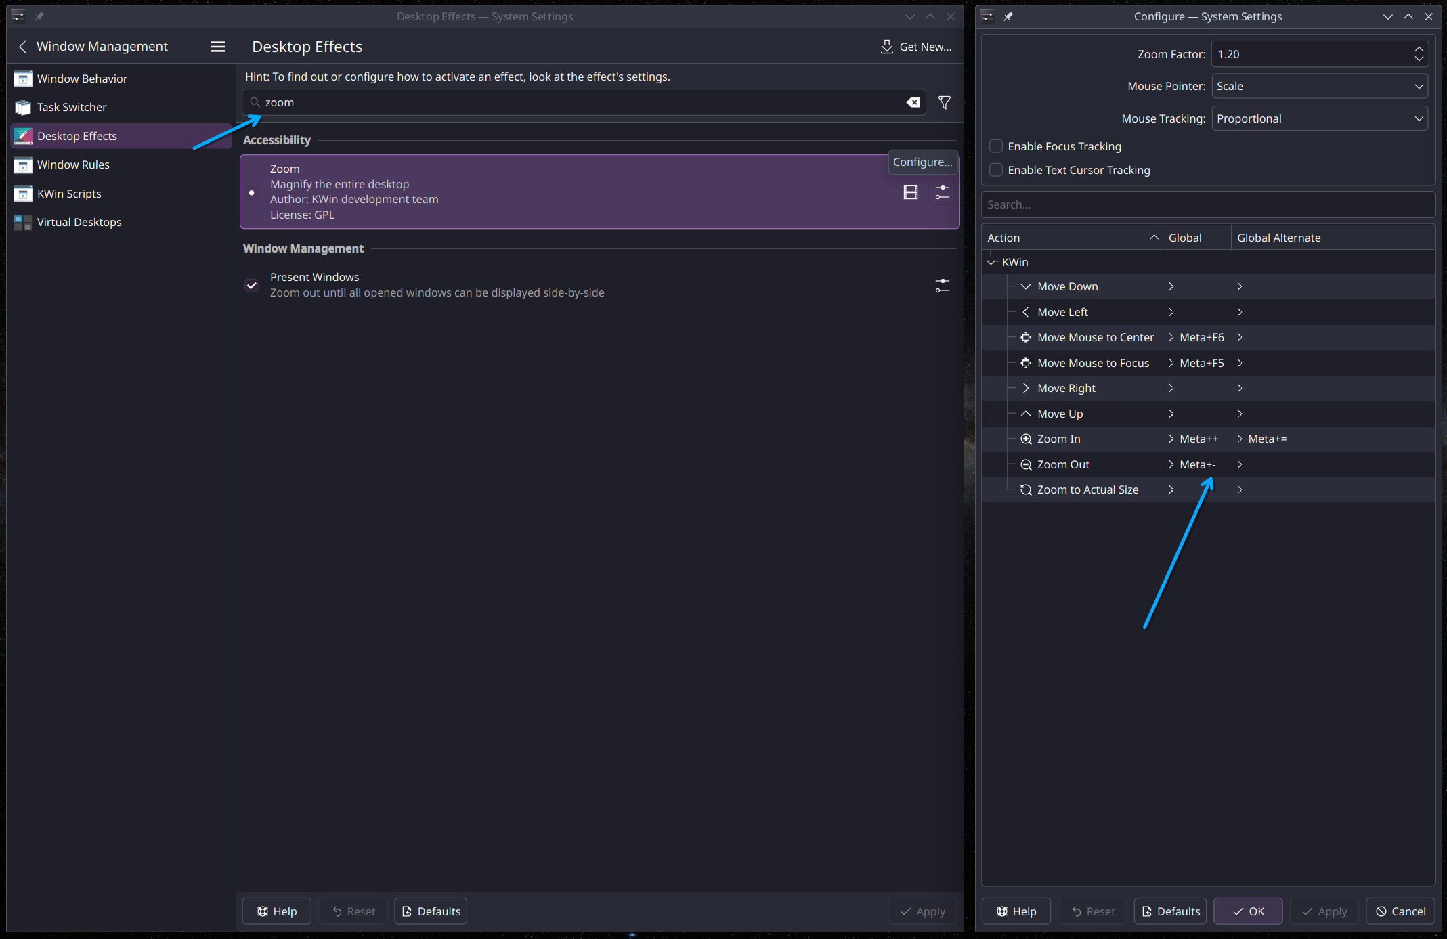Click Defaults in the Desktop Effects window

pos(431,911)
